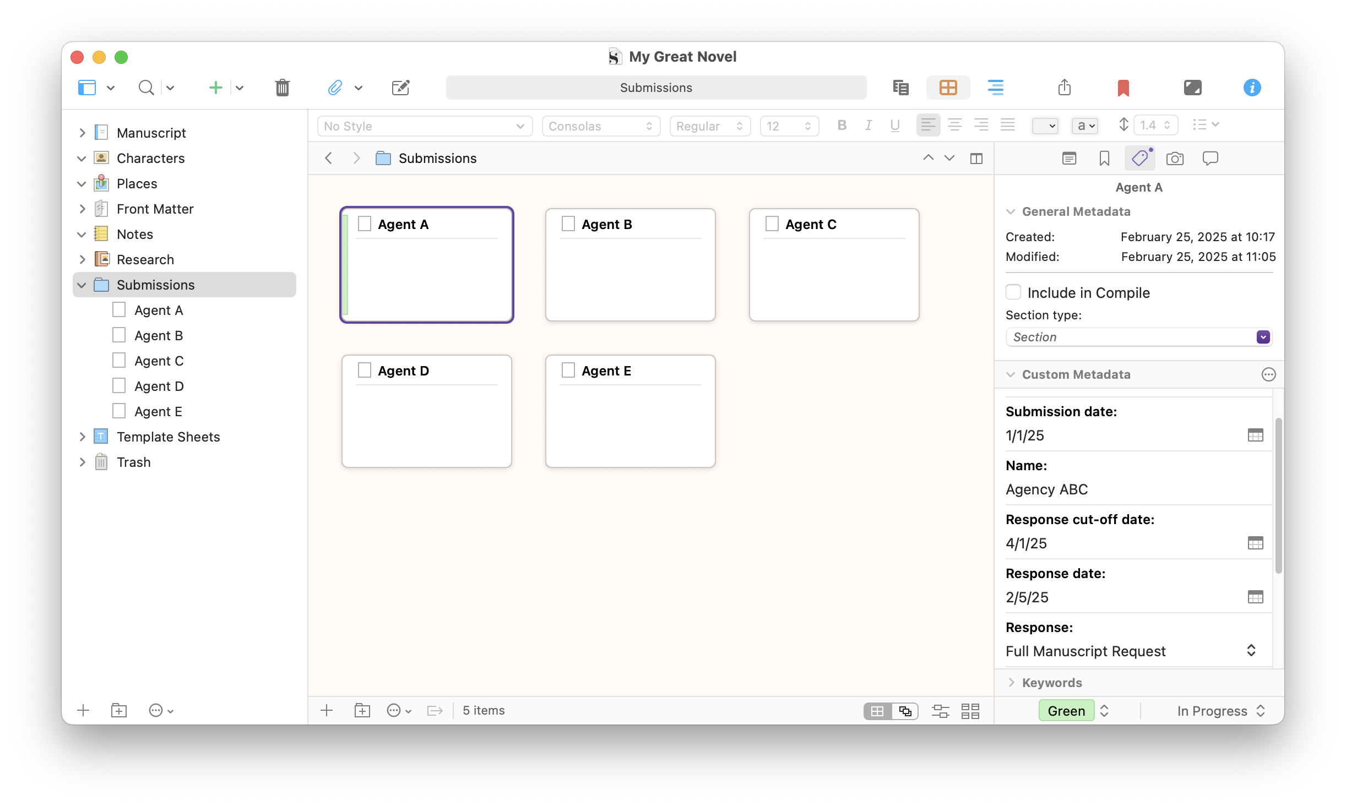Open the Snapshots camera tab in the inspector
This screenshot has height=806, width=1346.
tap(1175, 159)
